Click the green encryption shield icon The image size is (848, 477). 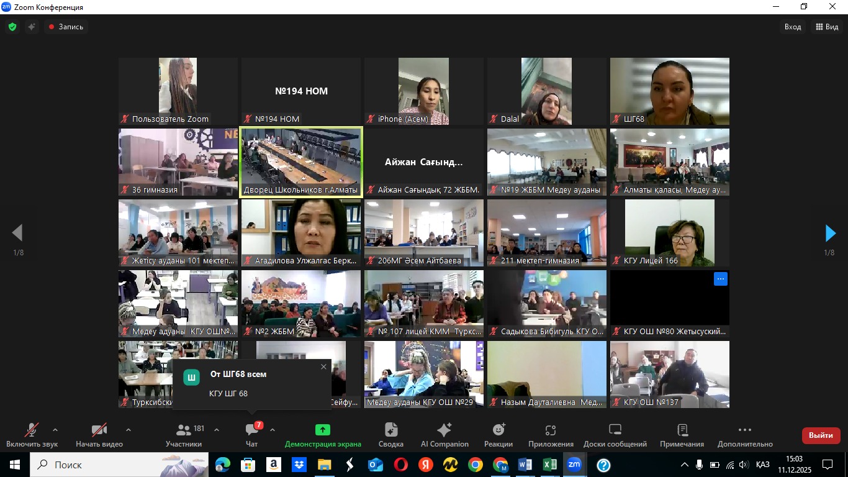12,27
